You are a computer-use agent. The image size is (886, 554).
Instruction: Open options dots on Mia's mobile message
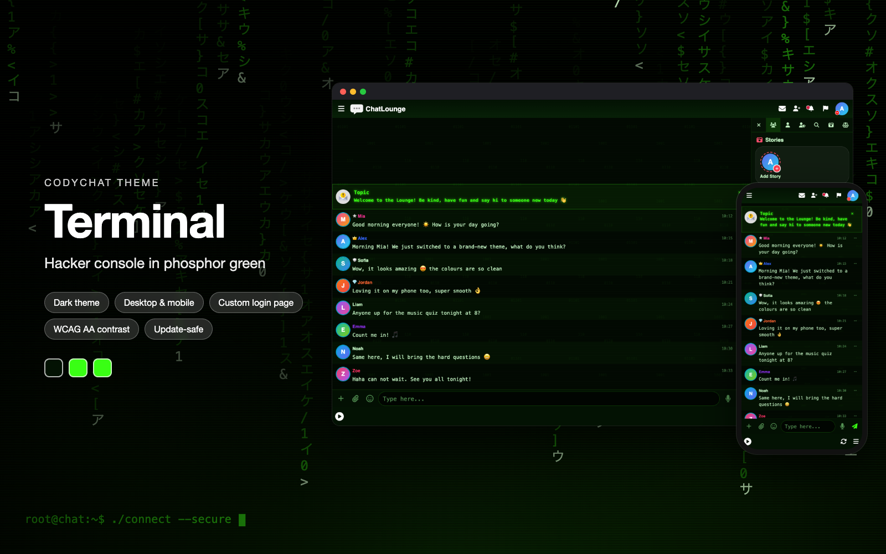coord(855,238)
